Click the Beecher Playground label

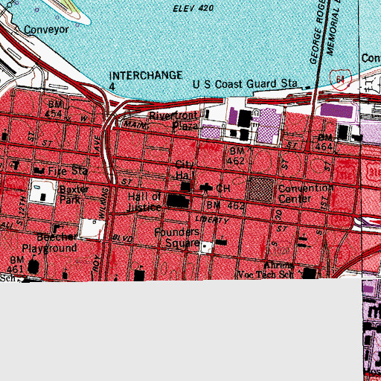click(50, 243)
